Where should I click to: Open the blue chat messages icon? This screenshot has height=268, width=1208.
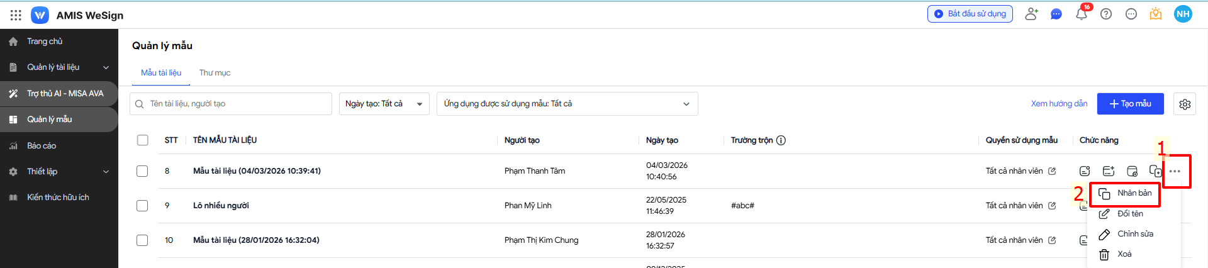pyautogui.click(x=1056, y=14)
